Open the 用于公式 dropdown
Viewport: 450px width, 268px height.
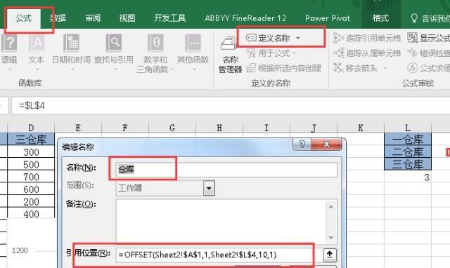[271, 53]
